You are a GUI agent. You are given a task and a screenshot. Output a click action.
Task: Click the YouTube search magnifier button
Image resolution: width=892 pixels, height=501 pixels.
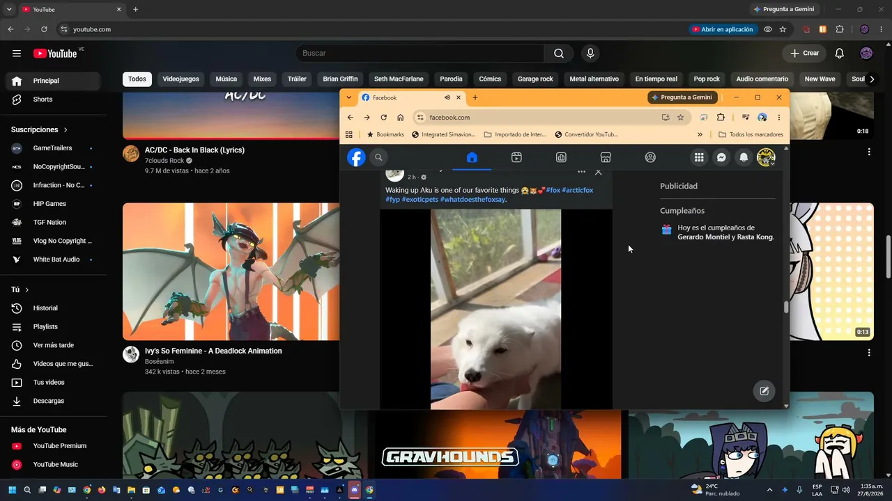pos(559,53)
